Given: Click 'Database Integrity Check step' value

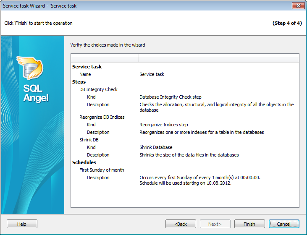Looking at the screenshot, I should (171, 97).
